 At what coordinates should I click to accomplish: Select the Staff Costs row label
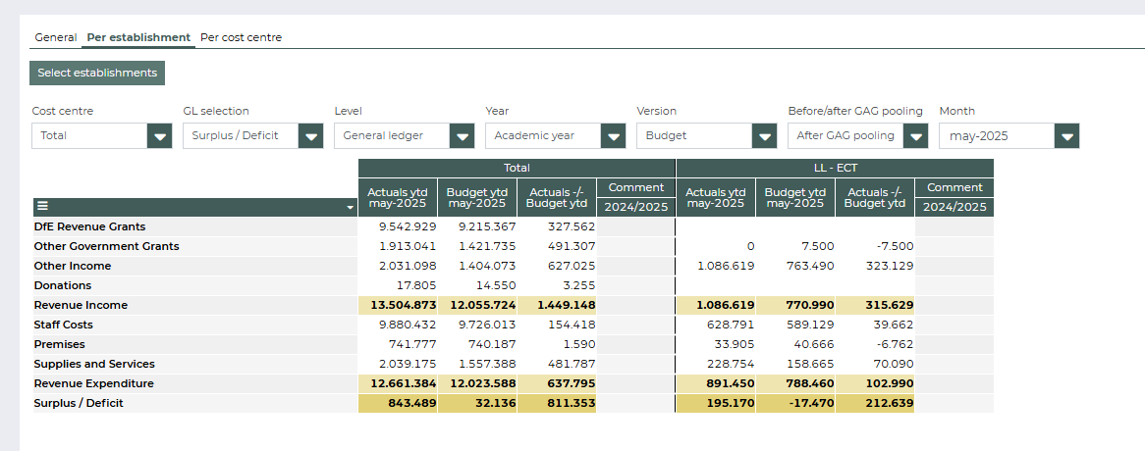point(64,325)
